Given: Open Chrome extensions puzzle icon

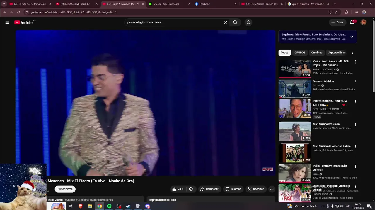Looking at the screenshot, I should [346, 12].
